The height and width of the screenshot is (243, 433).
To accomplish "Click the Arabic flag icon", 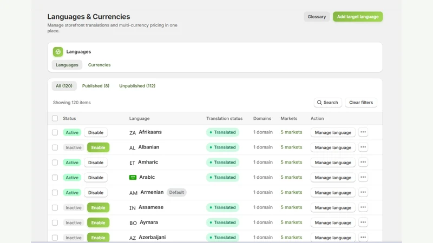I will coord(133,177).
